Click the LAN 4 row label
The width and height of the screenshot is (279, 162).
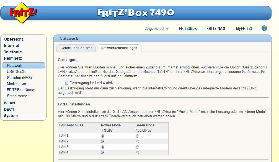(x=64, y=152)
